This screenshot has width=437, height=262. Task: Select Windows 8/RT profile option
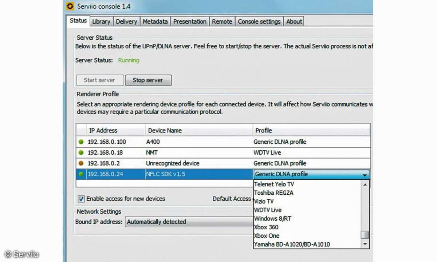[307, 219]
